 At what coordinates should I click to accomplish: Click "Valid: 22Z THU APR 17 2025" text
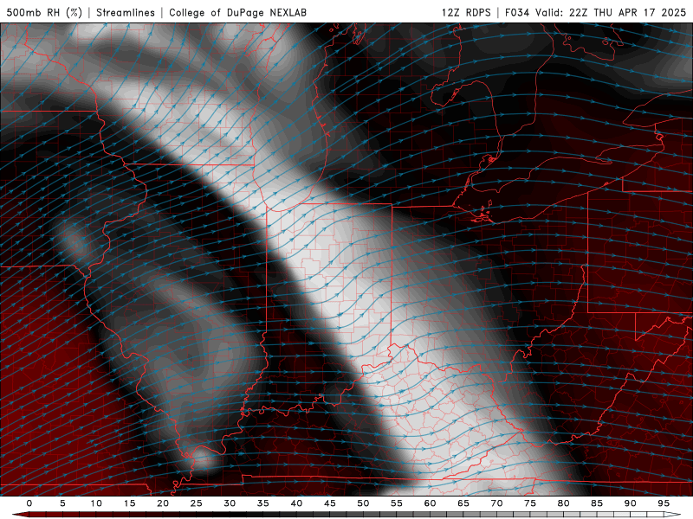tap(611, 12)
